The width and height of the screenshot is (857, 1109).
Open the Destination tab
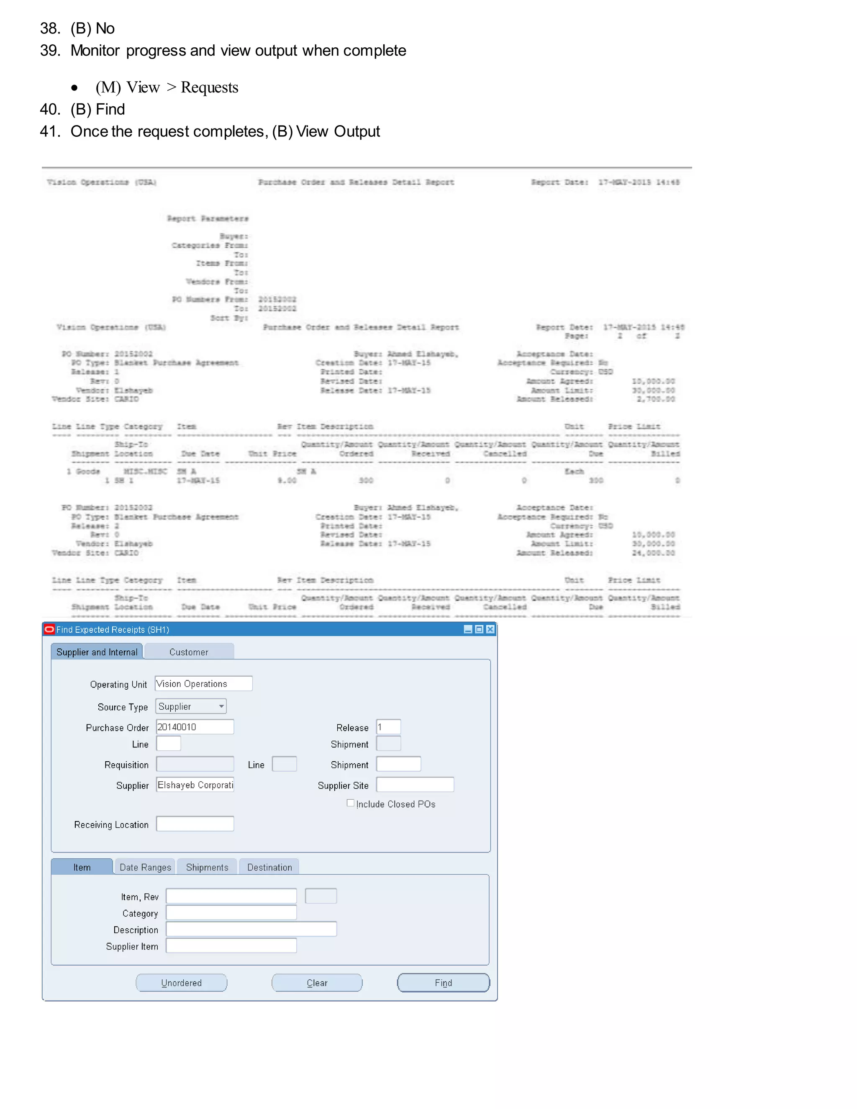[x=269, y=867]
